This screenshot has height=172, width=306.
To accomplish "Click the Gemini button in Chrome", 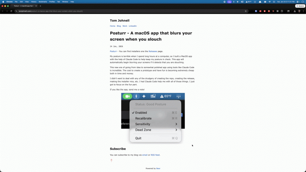I will 299,6.
